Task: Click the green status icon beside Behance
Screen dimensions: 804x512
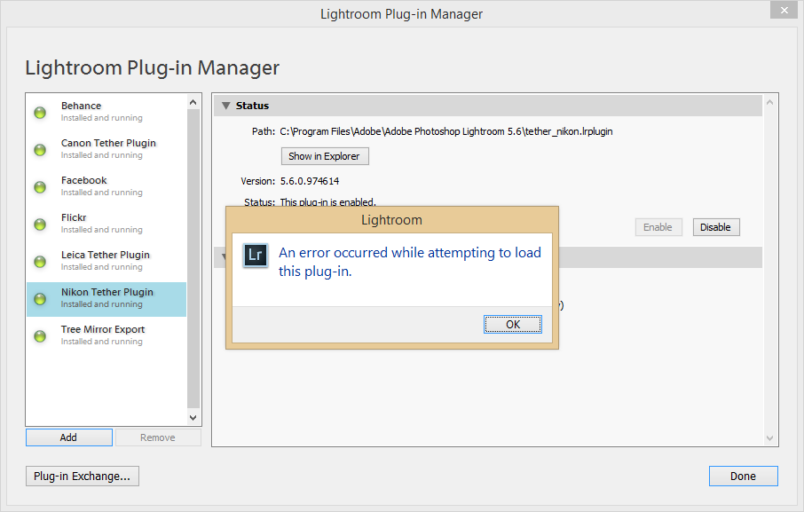Action: [x=40, y=113]
